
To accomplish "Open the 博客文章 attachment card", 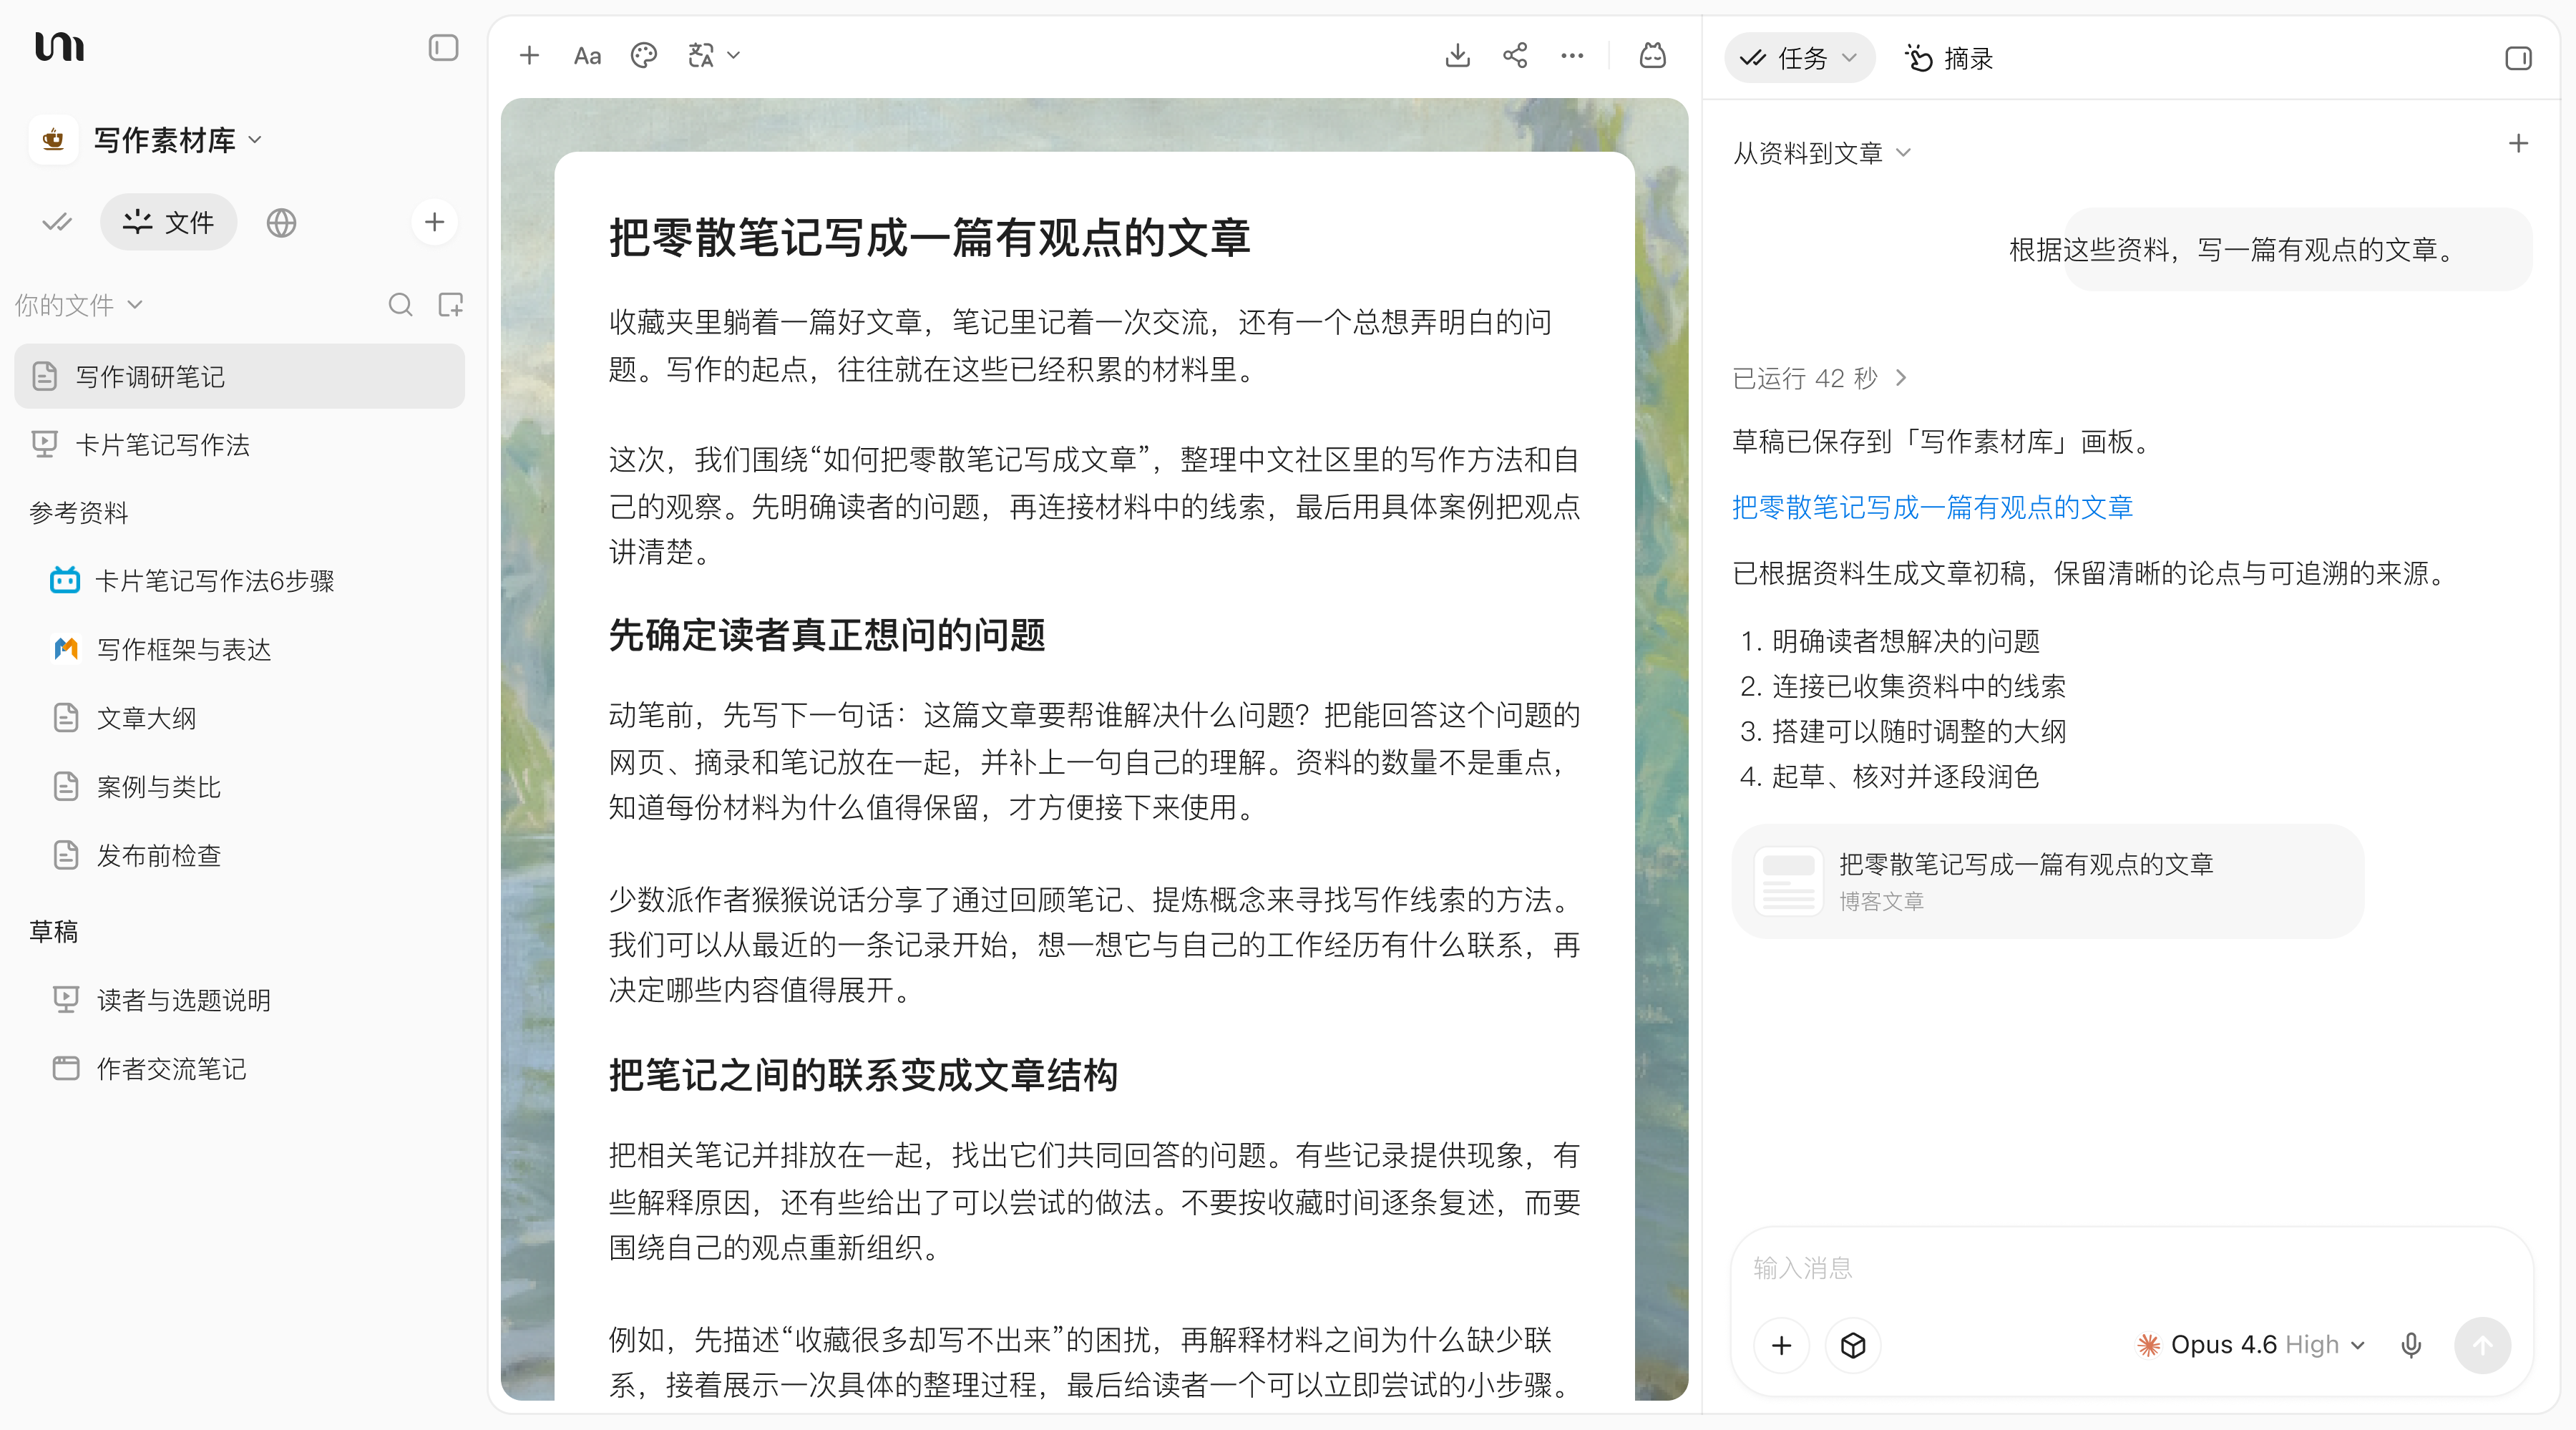I will point(2047,881).
